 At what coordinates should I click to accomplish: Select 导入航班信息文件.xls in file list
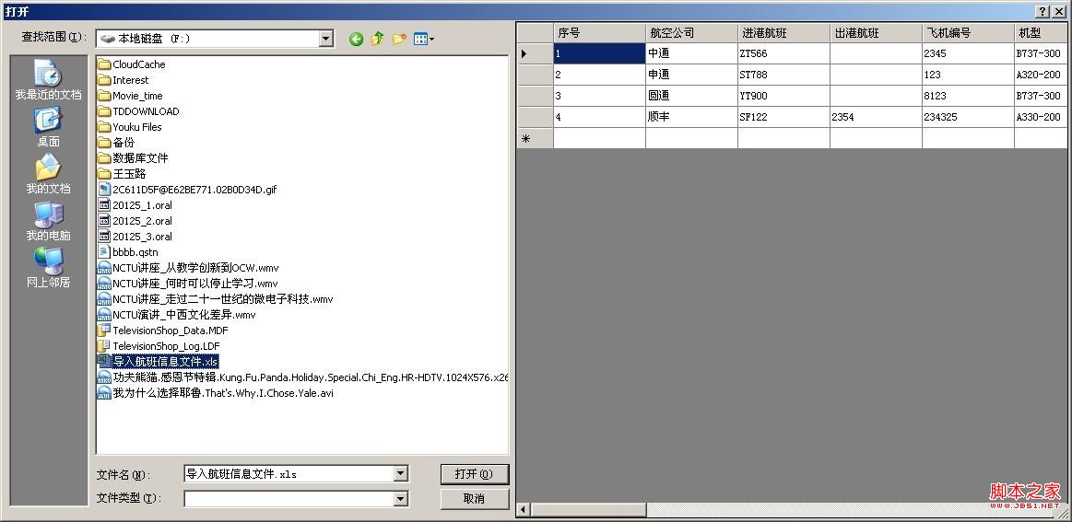158,361
